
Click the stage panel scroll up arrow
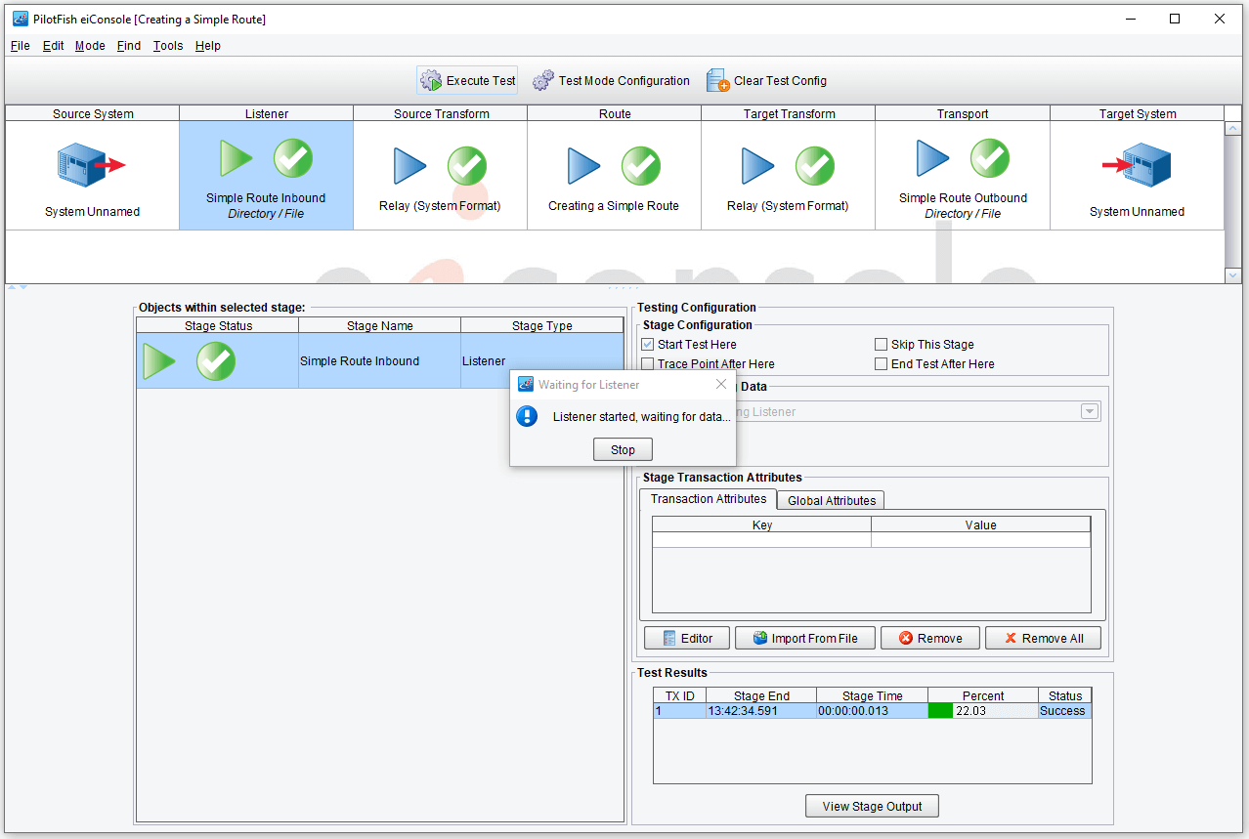click(1233, 128)
